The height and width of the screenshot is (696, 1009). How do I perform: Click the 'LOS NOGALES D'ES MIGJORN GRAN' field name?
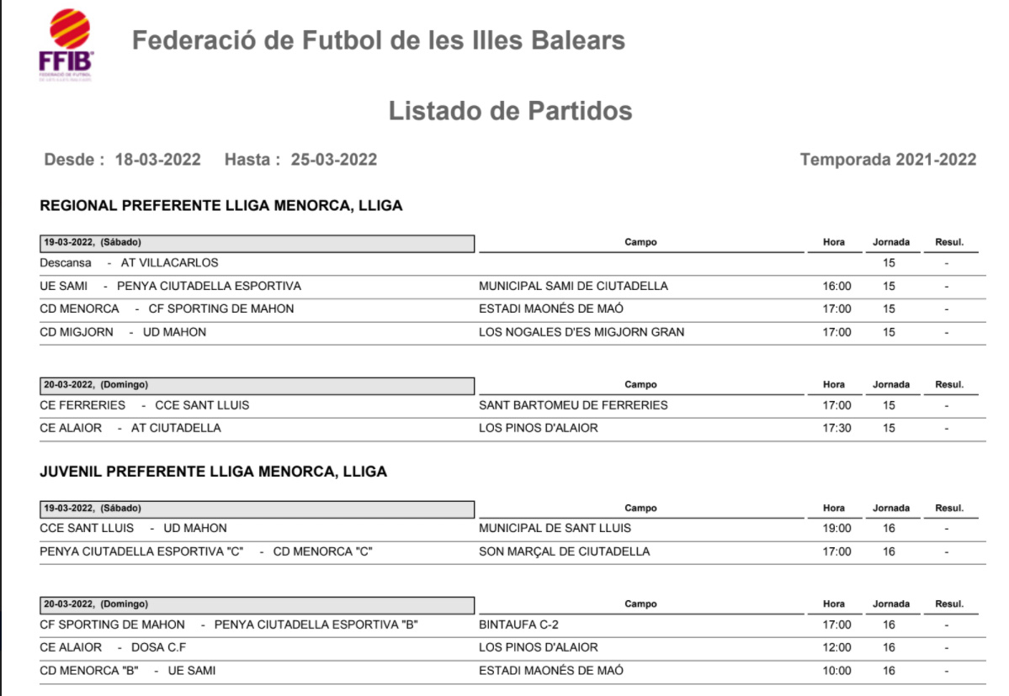coord(582,332)
